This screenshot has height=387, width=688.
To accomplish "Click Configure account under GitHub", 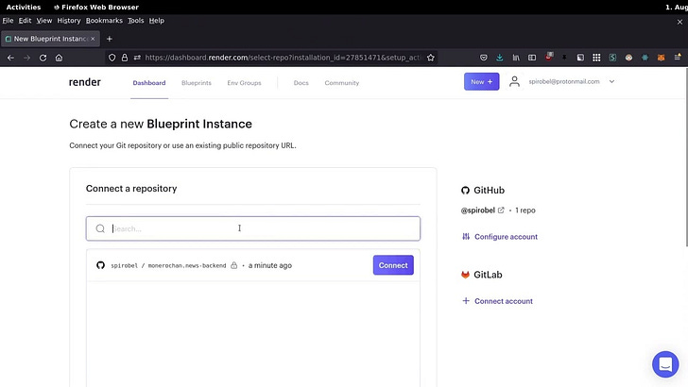I will (x=499, y=237).
